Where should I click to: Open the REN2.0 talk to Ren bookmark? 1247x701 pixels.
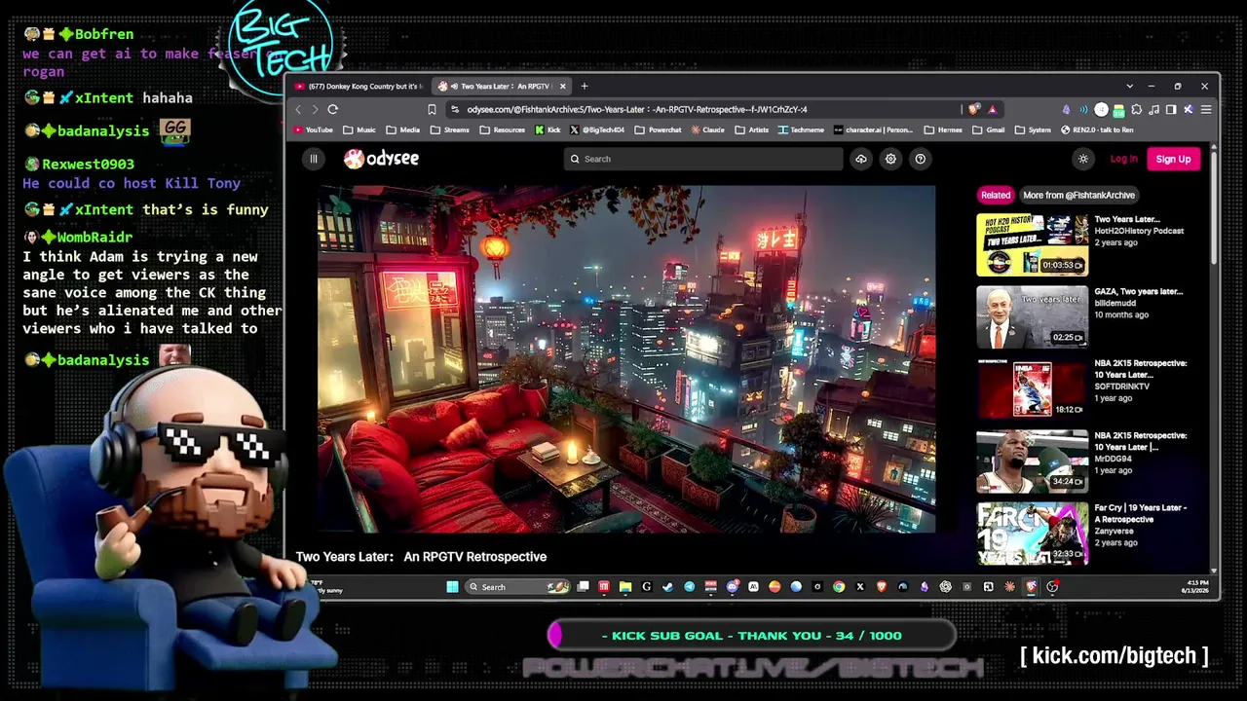tap(1097, 129)
